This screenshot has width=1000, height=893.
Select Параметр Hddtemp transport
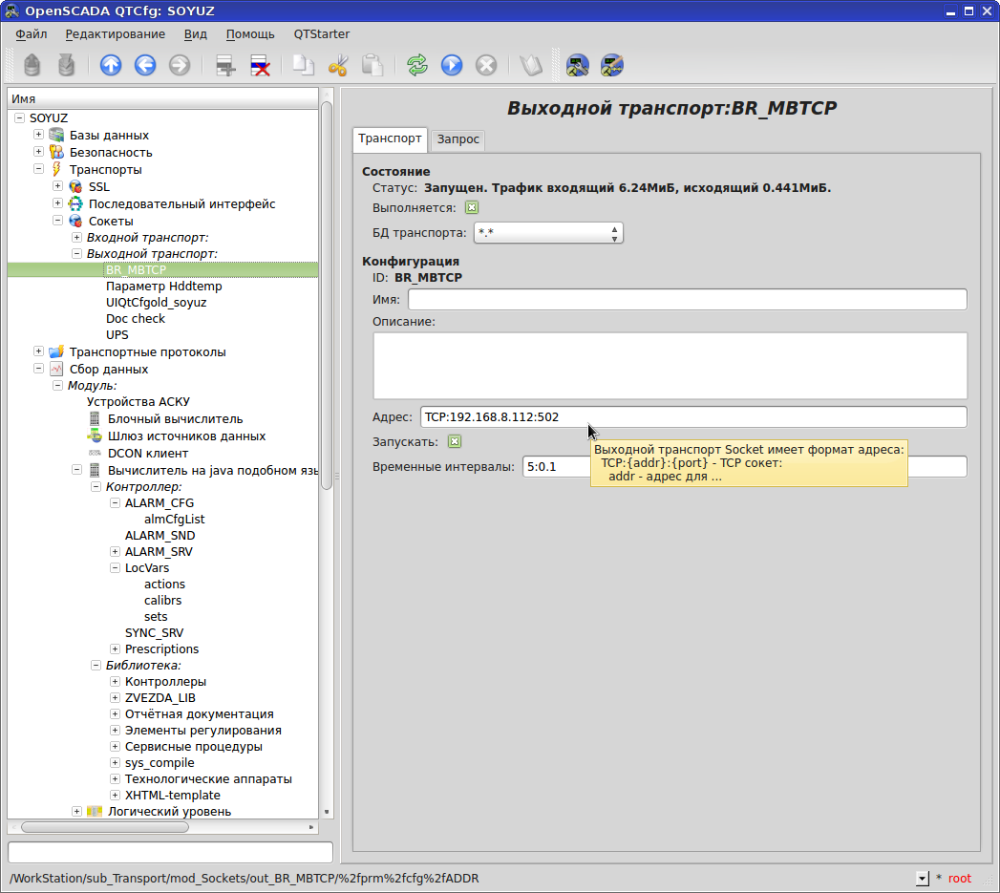(x=164, y=286)
